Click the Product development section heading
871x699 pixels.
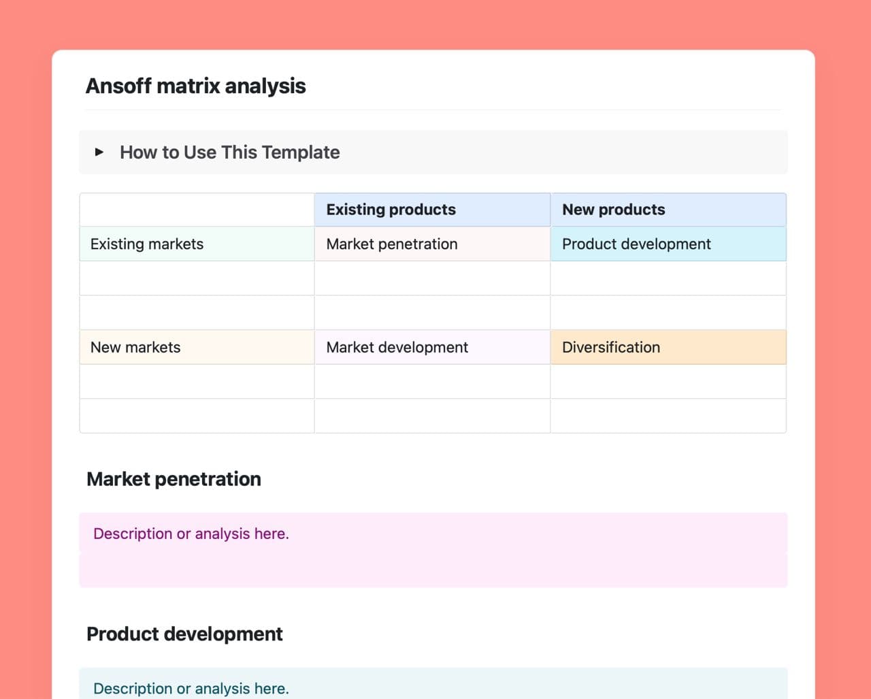click(184, 634)
